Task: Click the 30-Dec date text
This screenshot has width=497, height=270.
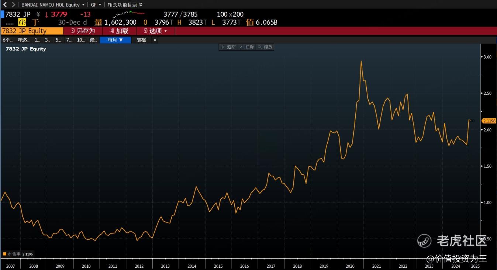Action: tap(70, 22)
